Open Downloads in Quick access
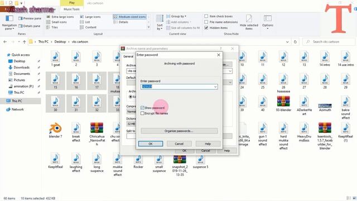The image size is (357, 201). [21, 68]
